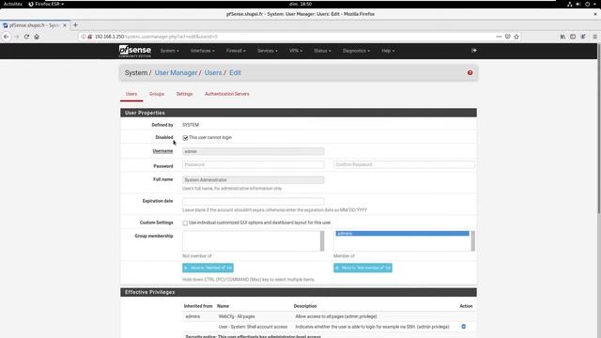Image resolution: width=601 pixels, height=338 pixels.
Task: Open the Firefox ESR application menu
Action: pos(46,4)
